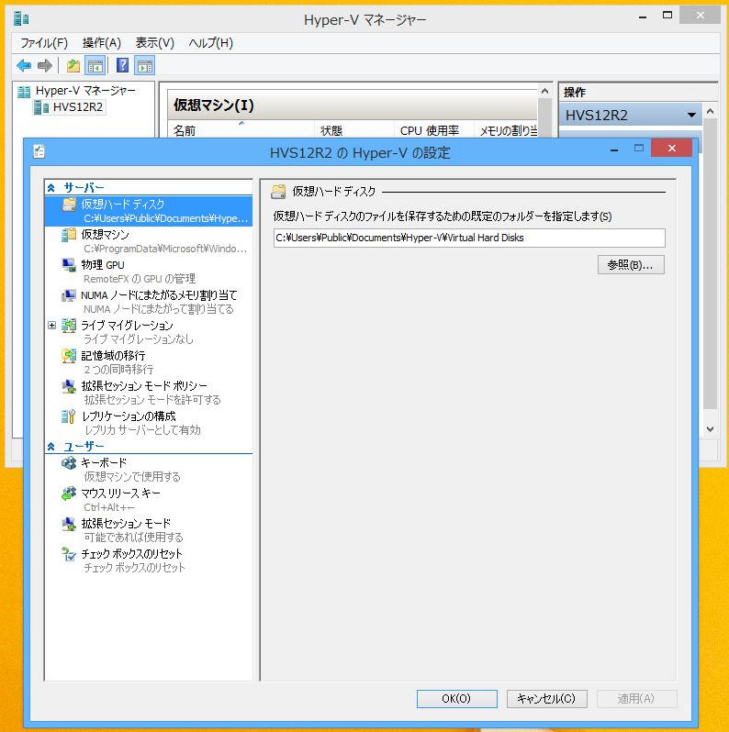729x732 pixels.
Task: Click the チェック ボックスのリセット icon
Action: [x=69, y=554]
